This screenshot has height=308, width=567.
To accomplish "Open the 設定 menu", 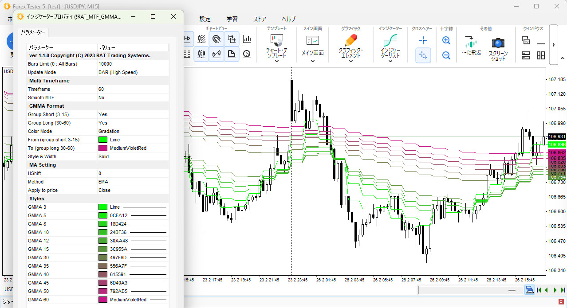I will pyautogui.click(x=205, y=19).
